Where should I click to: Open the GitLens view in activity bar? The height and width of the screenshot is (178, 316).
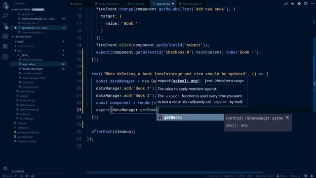(5, 57)
